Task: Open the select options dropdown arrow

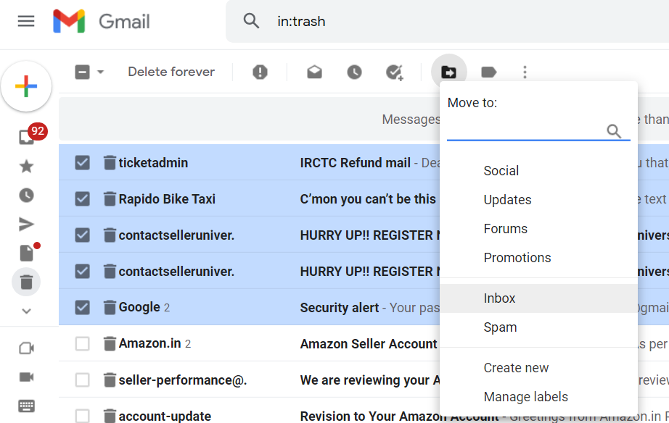Action: 100,72
